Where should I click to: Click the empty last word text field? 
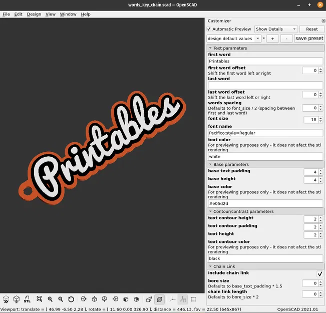coord(265,85)
